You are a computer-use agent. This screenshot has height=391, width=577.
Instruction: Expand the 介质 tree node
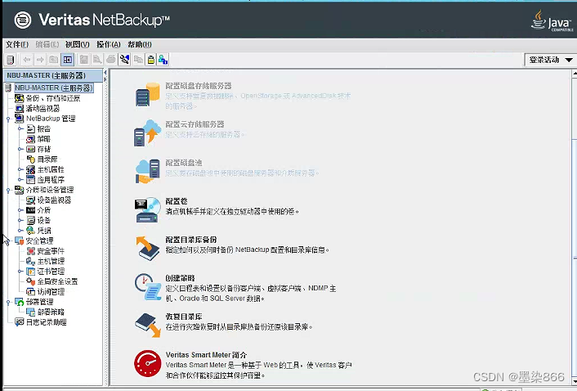(x=20, y=210)
